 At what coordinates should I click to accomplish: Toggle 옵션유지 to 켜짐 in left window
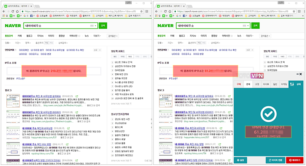[47, 43]
